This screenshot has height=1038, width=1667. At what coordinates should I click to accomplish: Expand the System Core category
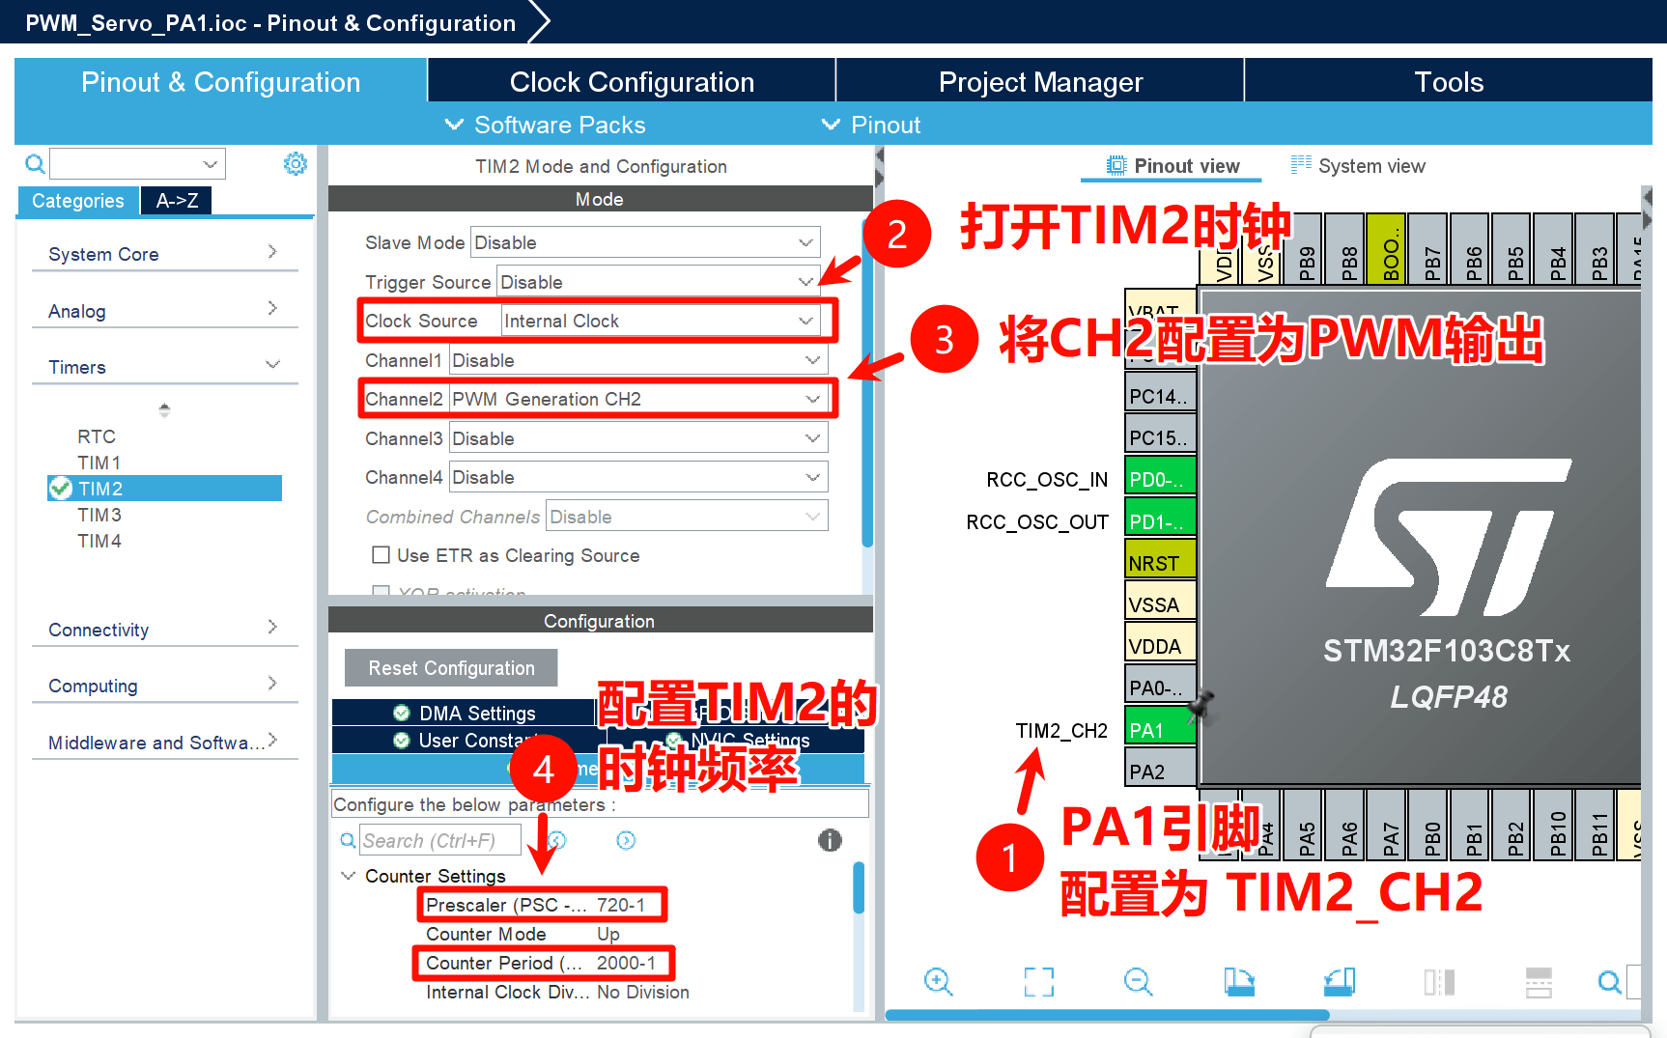(164, 254)
